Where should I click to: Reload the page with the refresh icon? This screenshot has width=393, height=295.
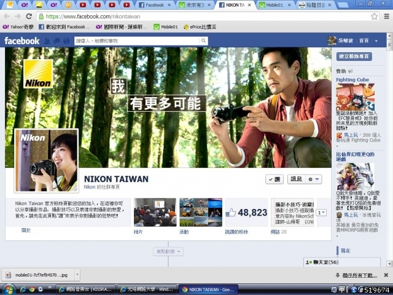click(x=29, y=17)
